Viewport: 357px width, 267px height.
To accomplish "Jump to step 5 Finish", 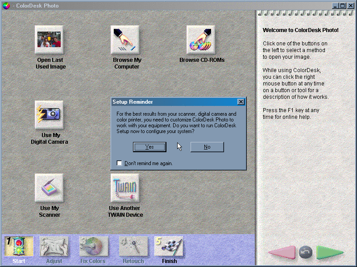I will (x=169, y=247).
